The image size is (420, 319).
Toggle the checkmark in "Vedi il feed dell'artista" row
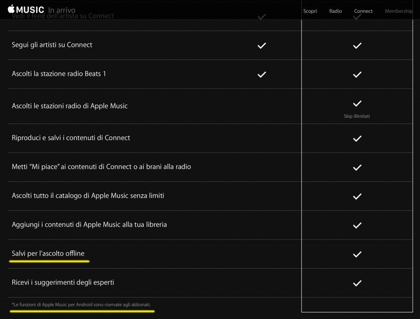261,18
